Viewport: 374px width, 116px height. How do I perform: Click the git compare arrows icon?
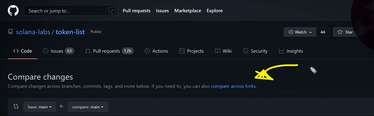16,107
